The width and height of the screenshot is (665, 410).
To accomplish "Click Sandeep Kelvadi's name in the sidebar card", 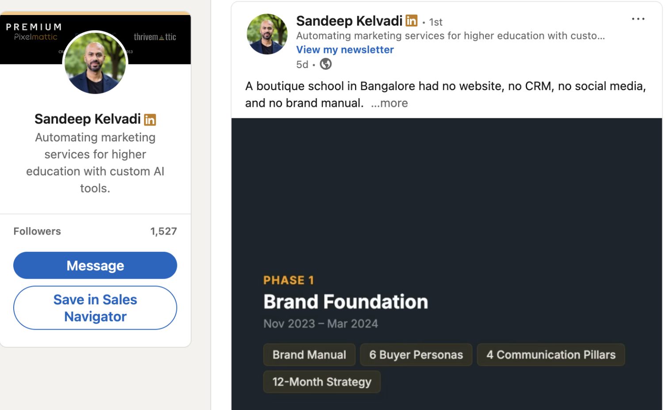I will (x=87, y=118).
